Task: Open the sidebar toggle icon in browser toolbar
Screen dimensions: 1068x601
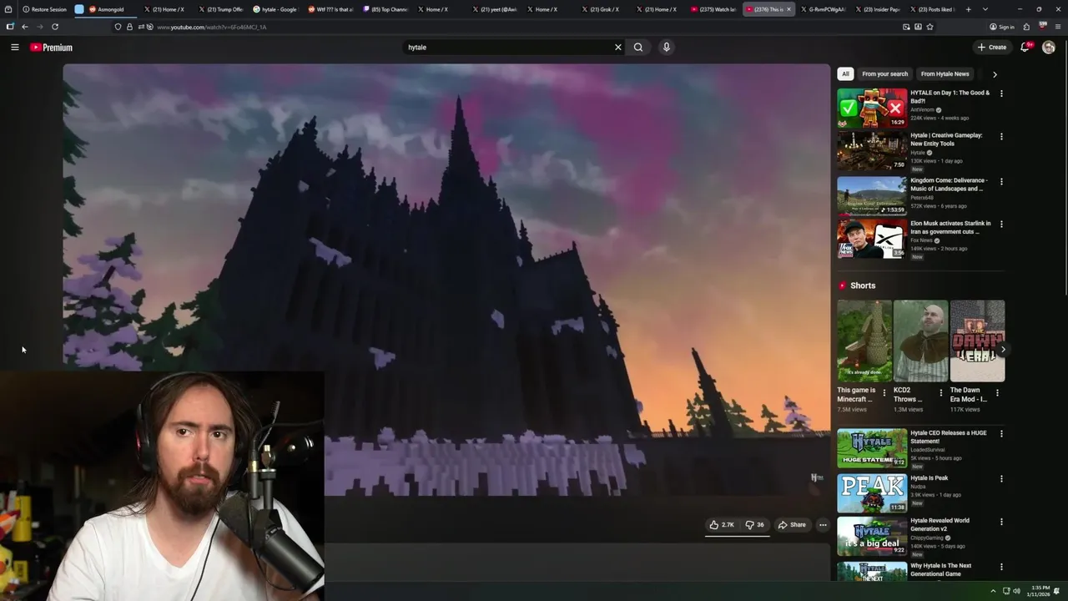Action: [x=10, y=27]
